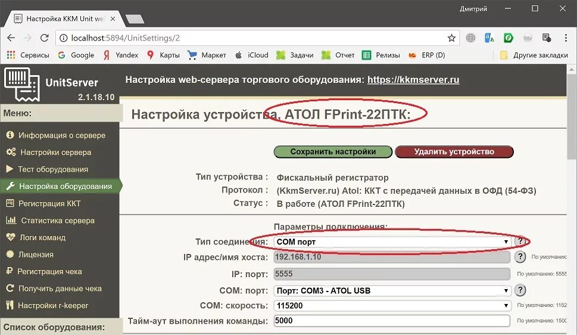Open the Карты bookmark
The width and height of the screenshot is (577, 335).
[x=163, y=55]
